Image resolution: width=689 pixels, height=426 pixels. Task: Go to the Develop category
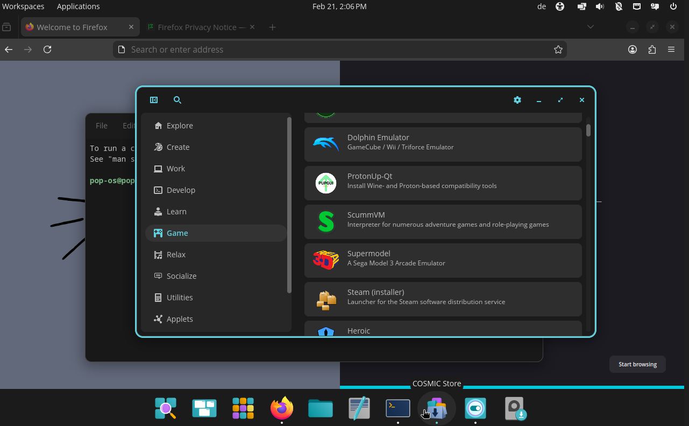(x=181, y=190)
